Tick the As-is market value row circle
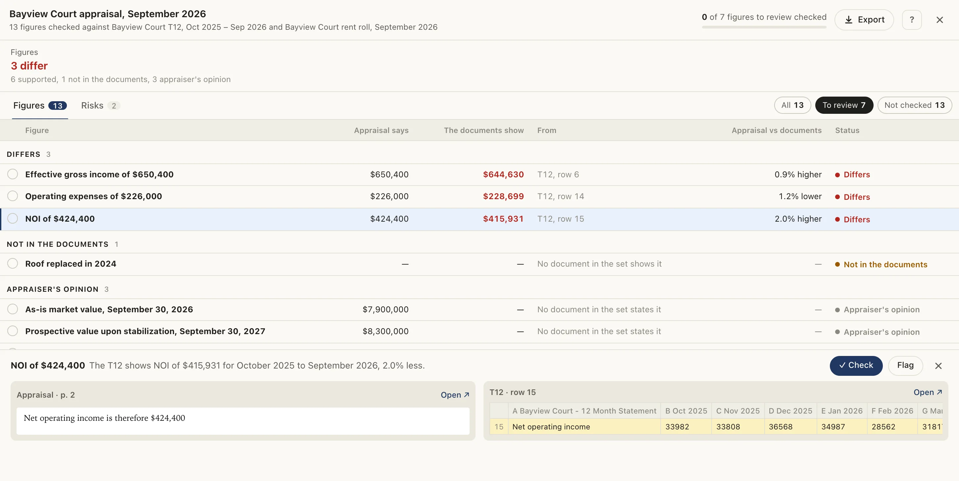The height and width of the screenshot is (481, 959). [13, 309]
